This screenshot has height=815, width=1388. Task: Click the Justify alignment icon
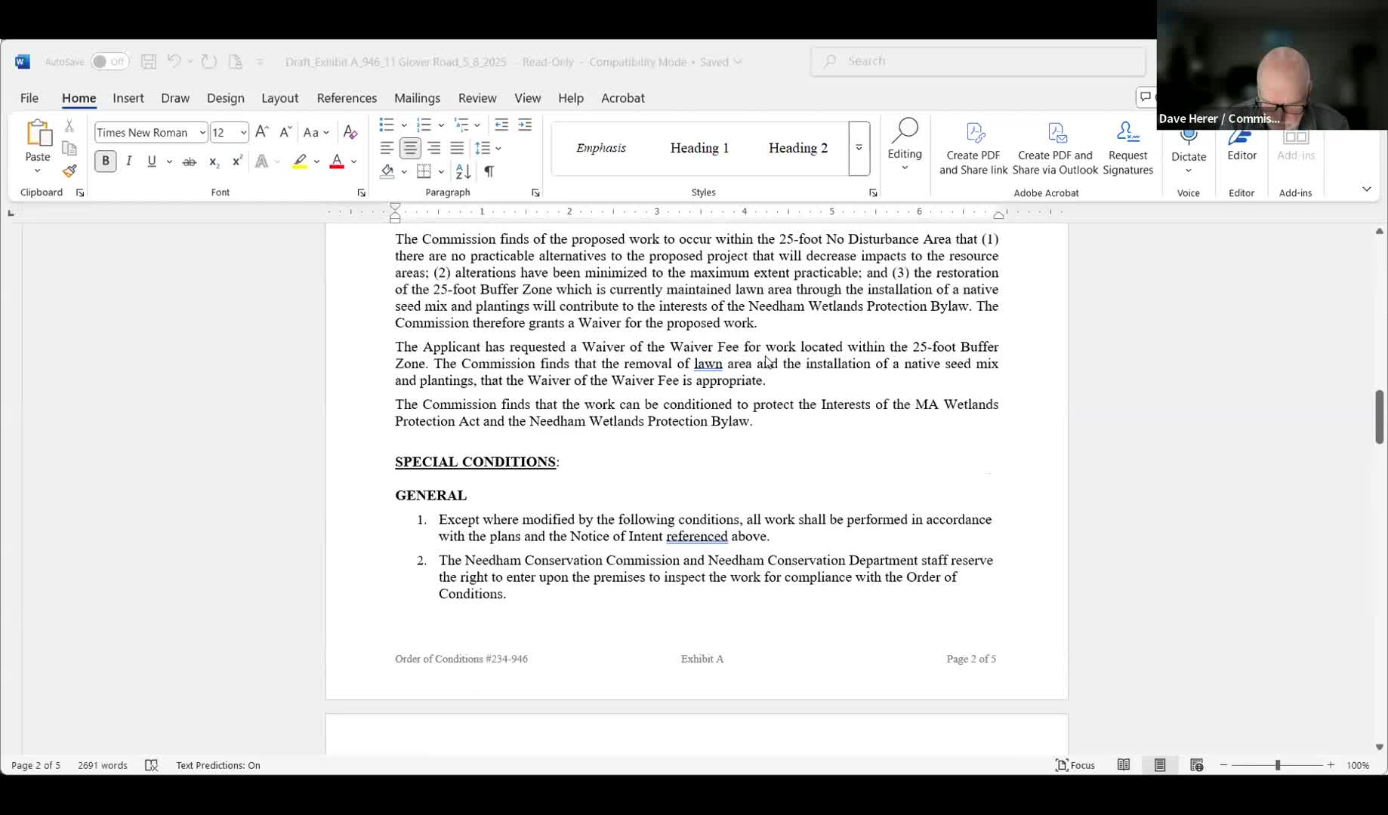pos(457,148)
